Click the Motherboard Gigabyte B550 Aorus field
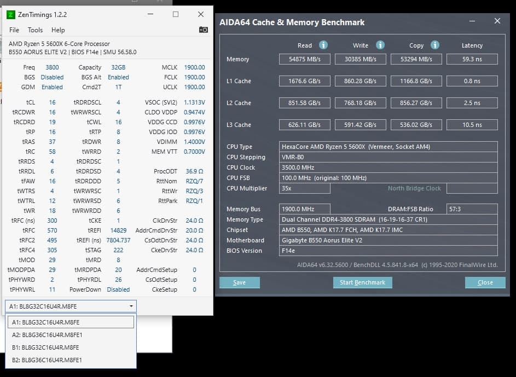Image resolution: width=516 pixels, height=377 pixels. (389, 240)
